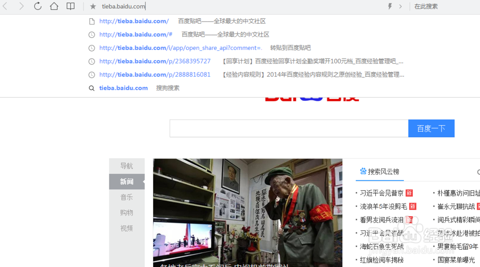Open reading mode with the book icon

click(71, 6)
